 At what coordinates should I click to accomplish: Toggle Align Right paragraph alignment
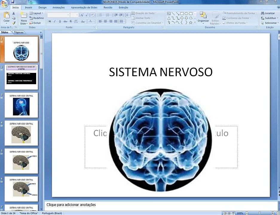click(x=111, y=21)
